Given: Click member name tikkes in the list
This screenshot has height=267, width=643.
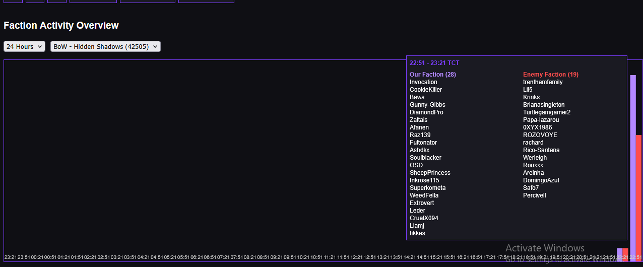Looking at the screenshot, I should tap(417, 233).
